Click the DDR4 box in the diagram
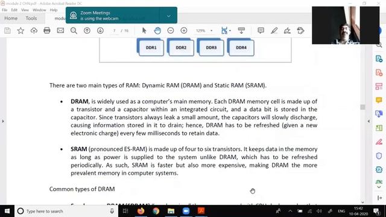This screenshot has height=217, width=386. (241, 48)
